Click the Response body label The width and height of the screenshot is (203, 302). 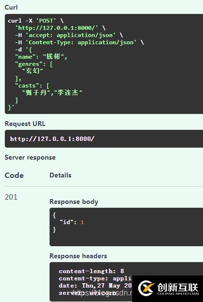point(74,201)
